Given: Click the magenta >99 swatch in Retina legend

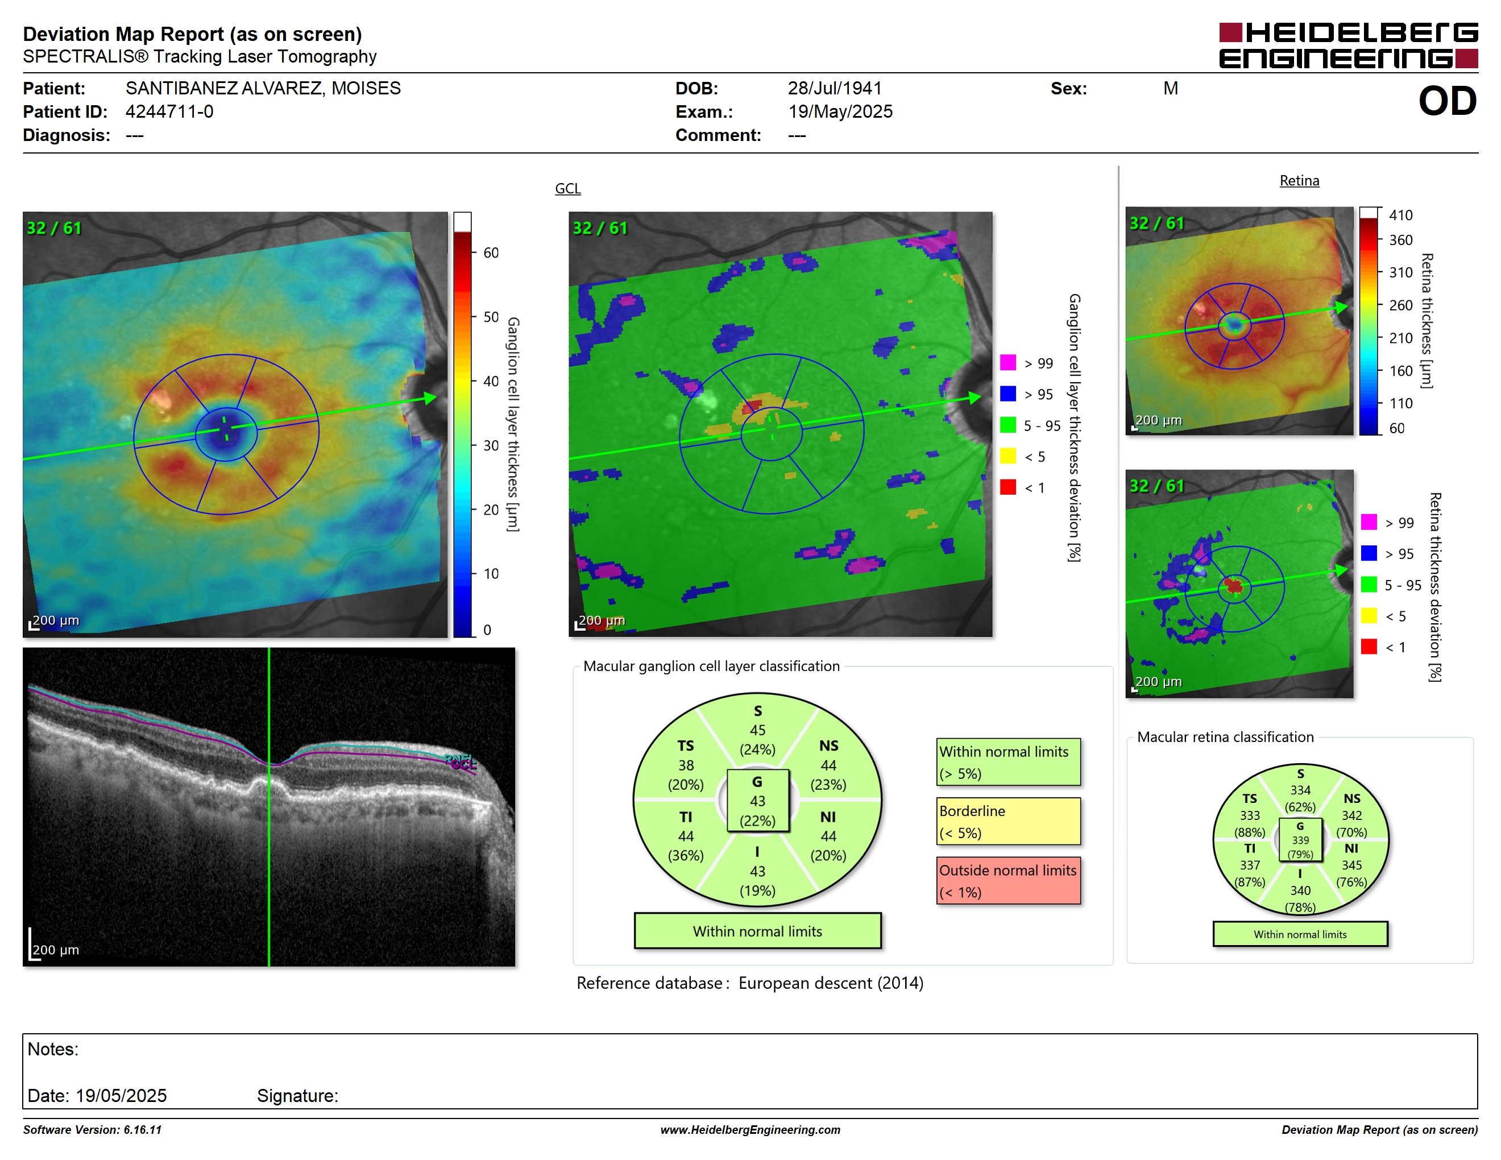Looking at the screenshot, I should [1369, 522].
